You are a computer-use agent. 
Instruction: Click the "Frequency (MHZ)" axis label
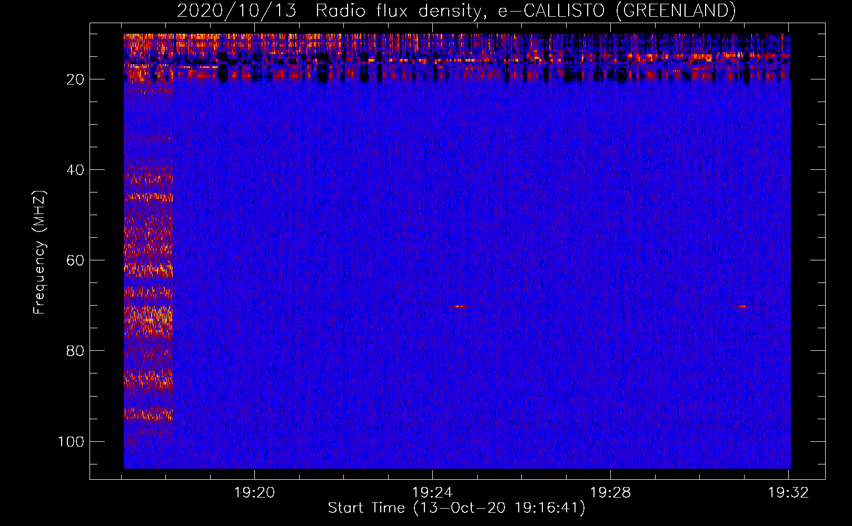click(x=39, y=252)
